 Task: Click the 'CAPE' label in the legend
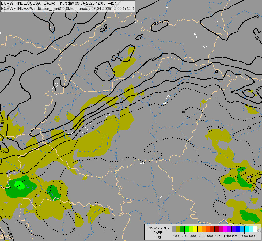coord(158,233)
